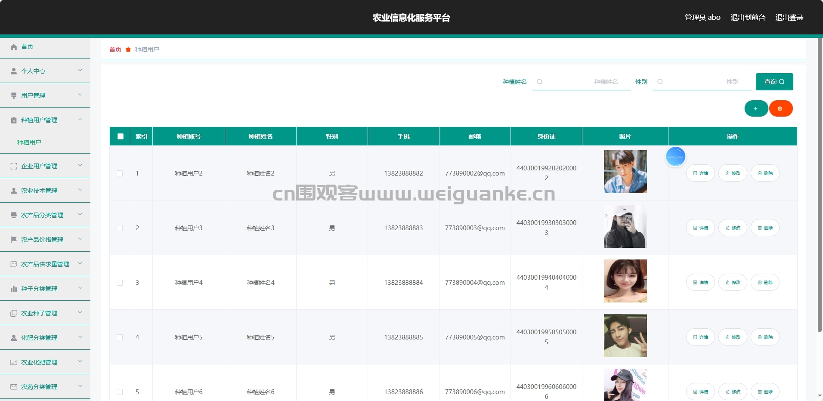Click the 种植姓名 search input field
The image size is (823, 401).
pyautogui.click(x=582, y=82)
